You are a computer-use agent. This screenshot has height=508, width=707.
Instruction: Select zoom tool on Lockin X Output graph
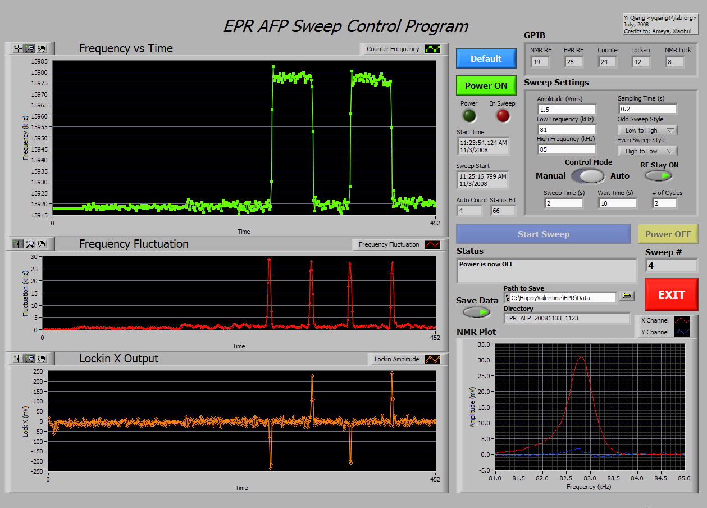click(30, 359)
